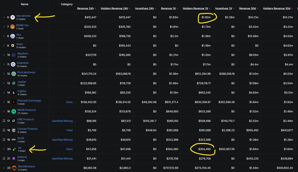Select the '$8,082.08' StonkBrokers revenue cell
Viewport: 298px width, 172px height.
(90, 168)
